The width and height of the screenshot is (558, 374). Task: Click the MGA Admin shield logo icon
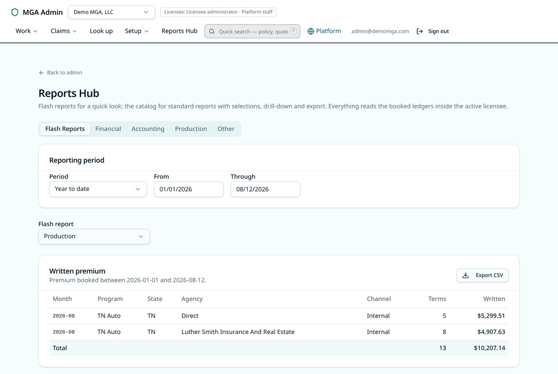[15, 12]
